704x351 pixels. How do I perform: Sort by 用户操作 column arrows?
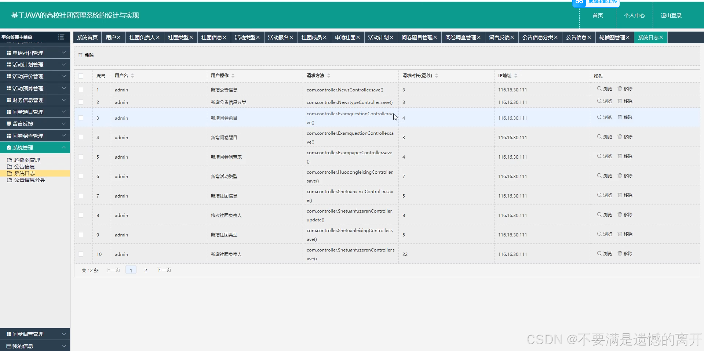click(x=233, y=76)
